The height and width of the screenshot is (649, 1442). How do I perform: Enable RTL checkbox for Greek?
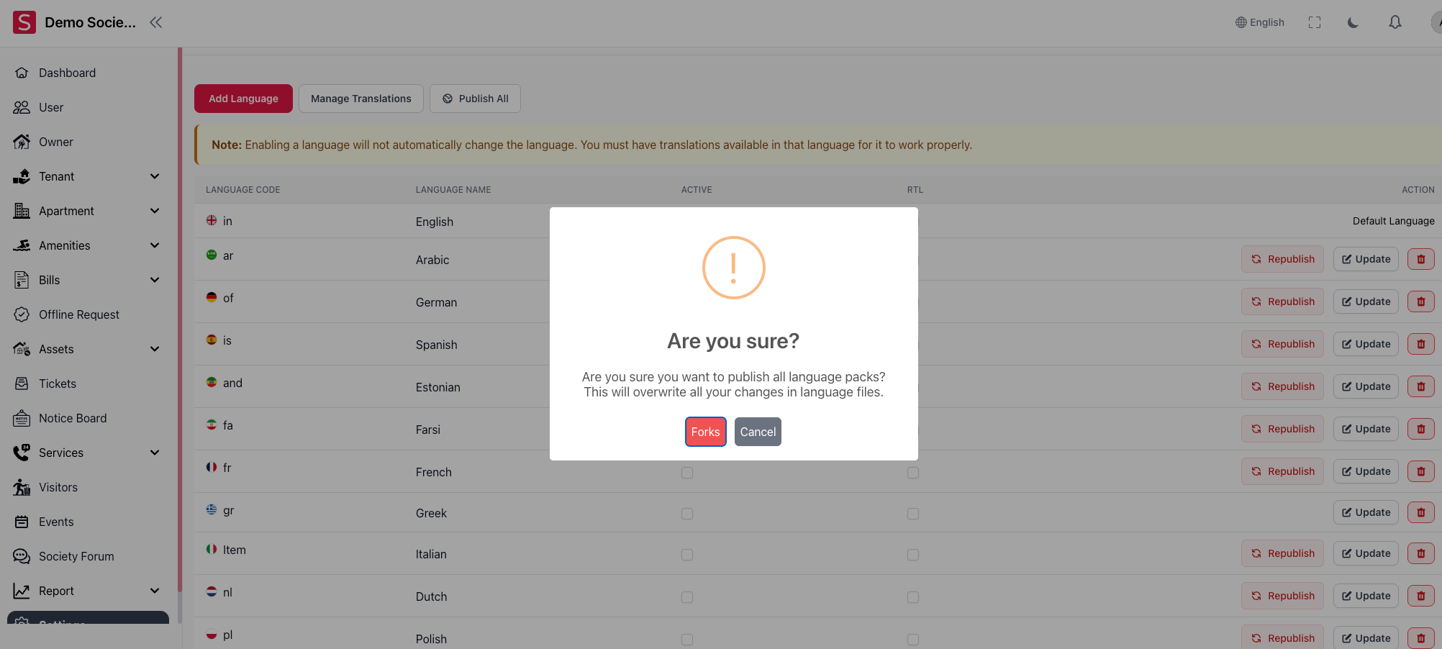pos(913,514)
